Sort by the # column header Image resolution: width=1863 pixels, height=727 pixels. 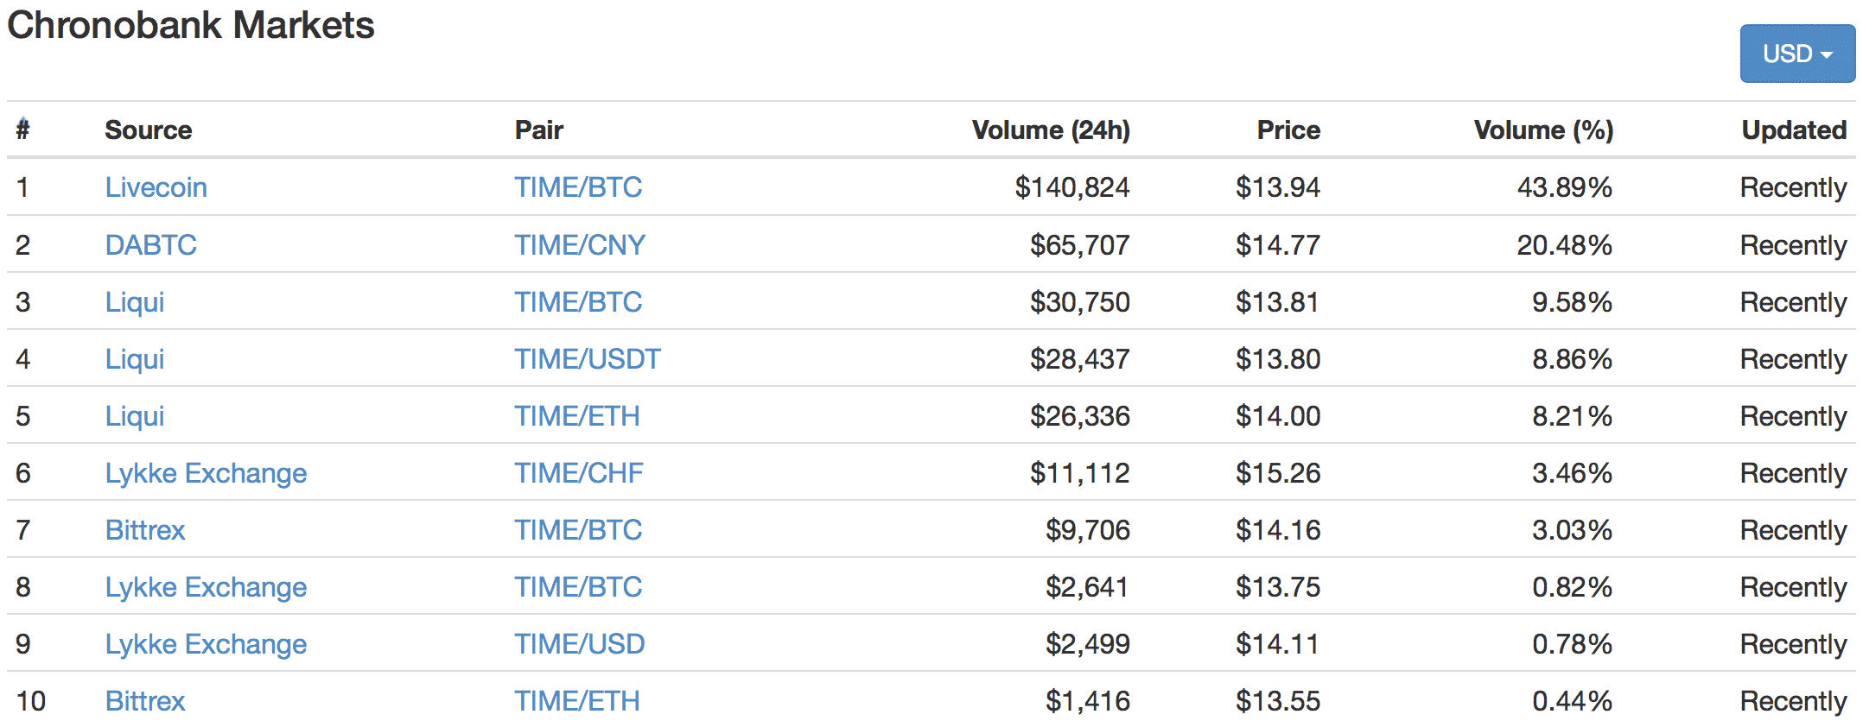click(x=23, y=130)
